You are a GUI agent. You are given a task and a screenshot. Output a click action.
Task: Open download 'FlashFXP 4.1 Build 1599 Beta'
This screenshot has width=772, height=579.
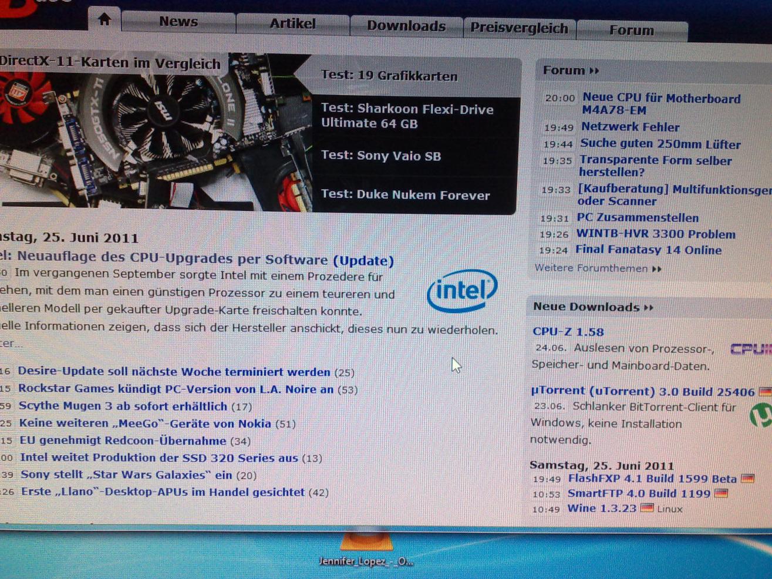(652, 479)
